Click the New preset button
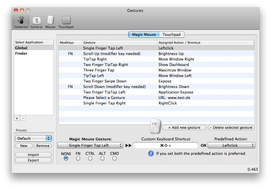 click(24, 146)
